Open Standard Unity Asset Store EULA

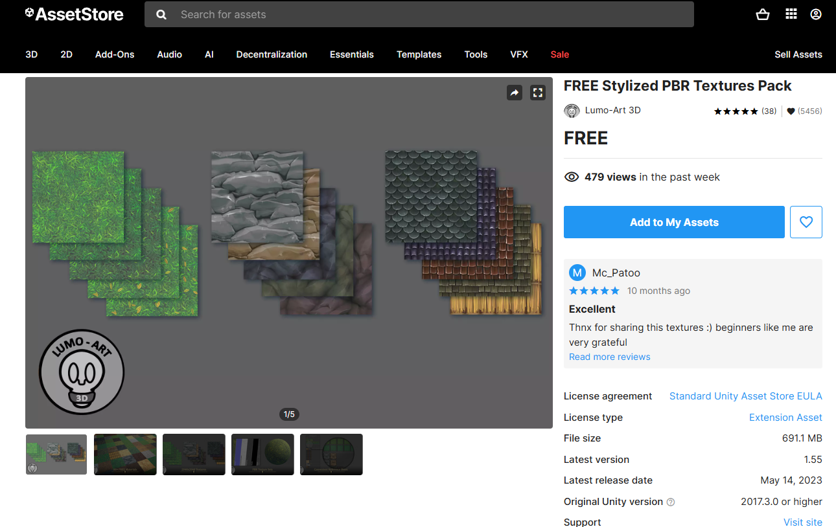[745, 396]
